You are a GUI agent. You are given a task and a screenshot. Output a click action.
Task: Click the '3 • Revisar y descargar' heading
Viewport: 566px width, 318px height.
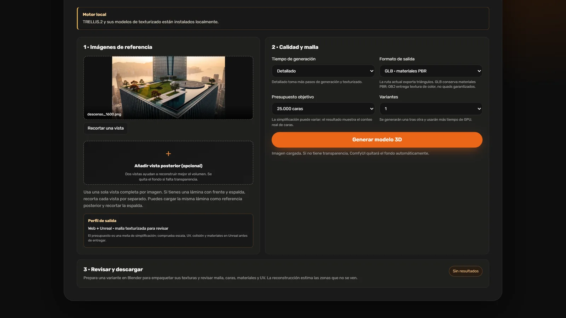tap(113, 269)
